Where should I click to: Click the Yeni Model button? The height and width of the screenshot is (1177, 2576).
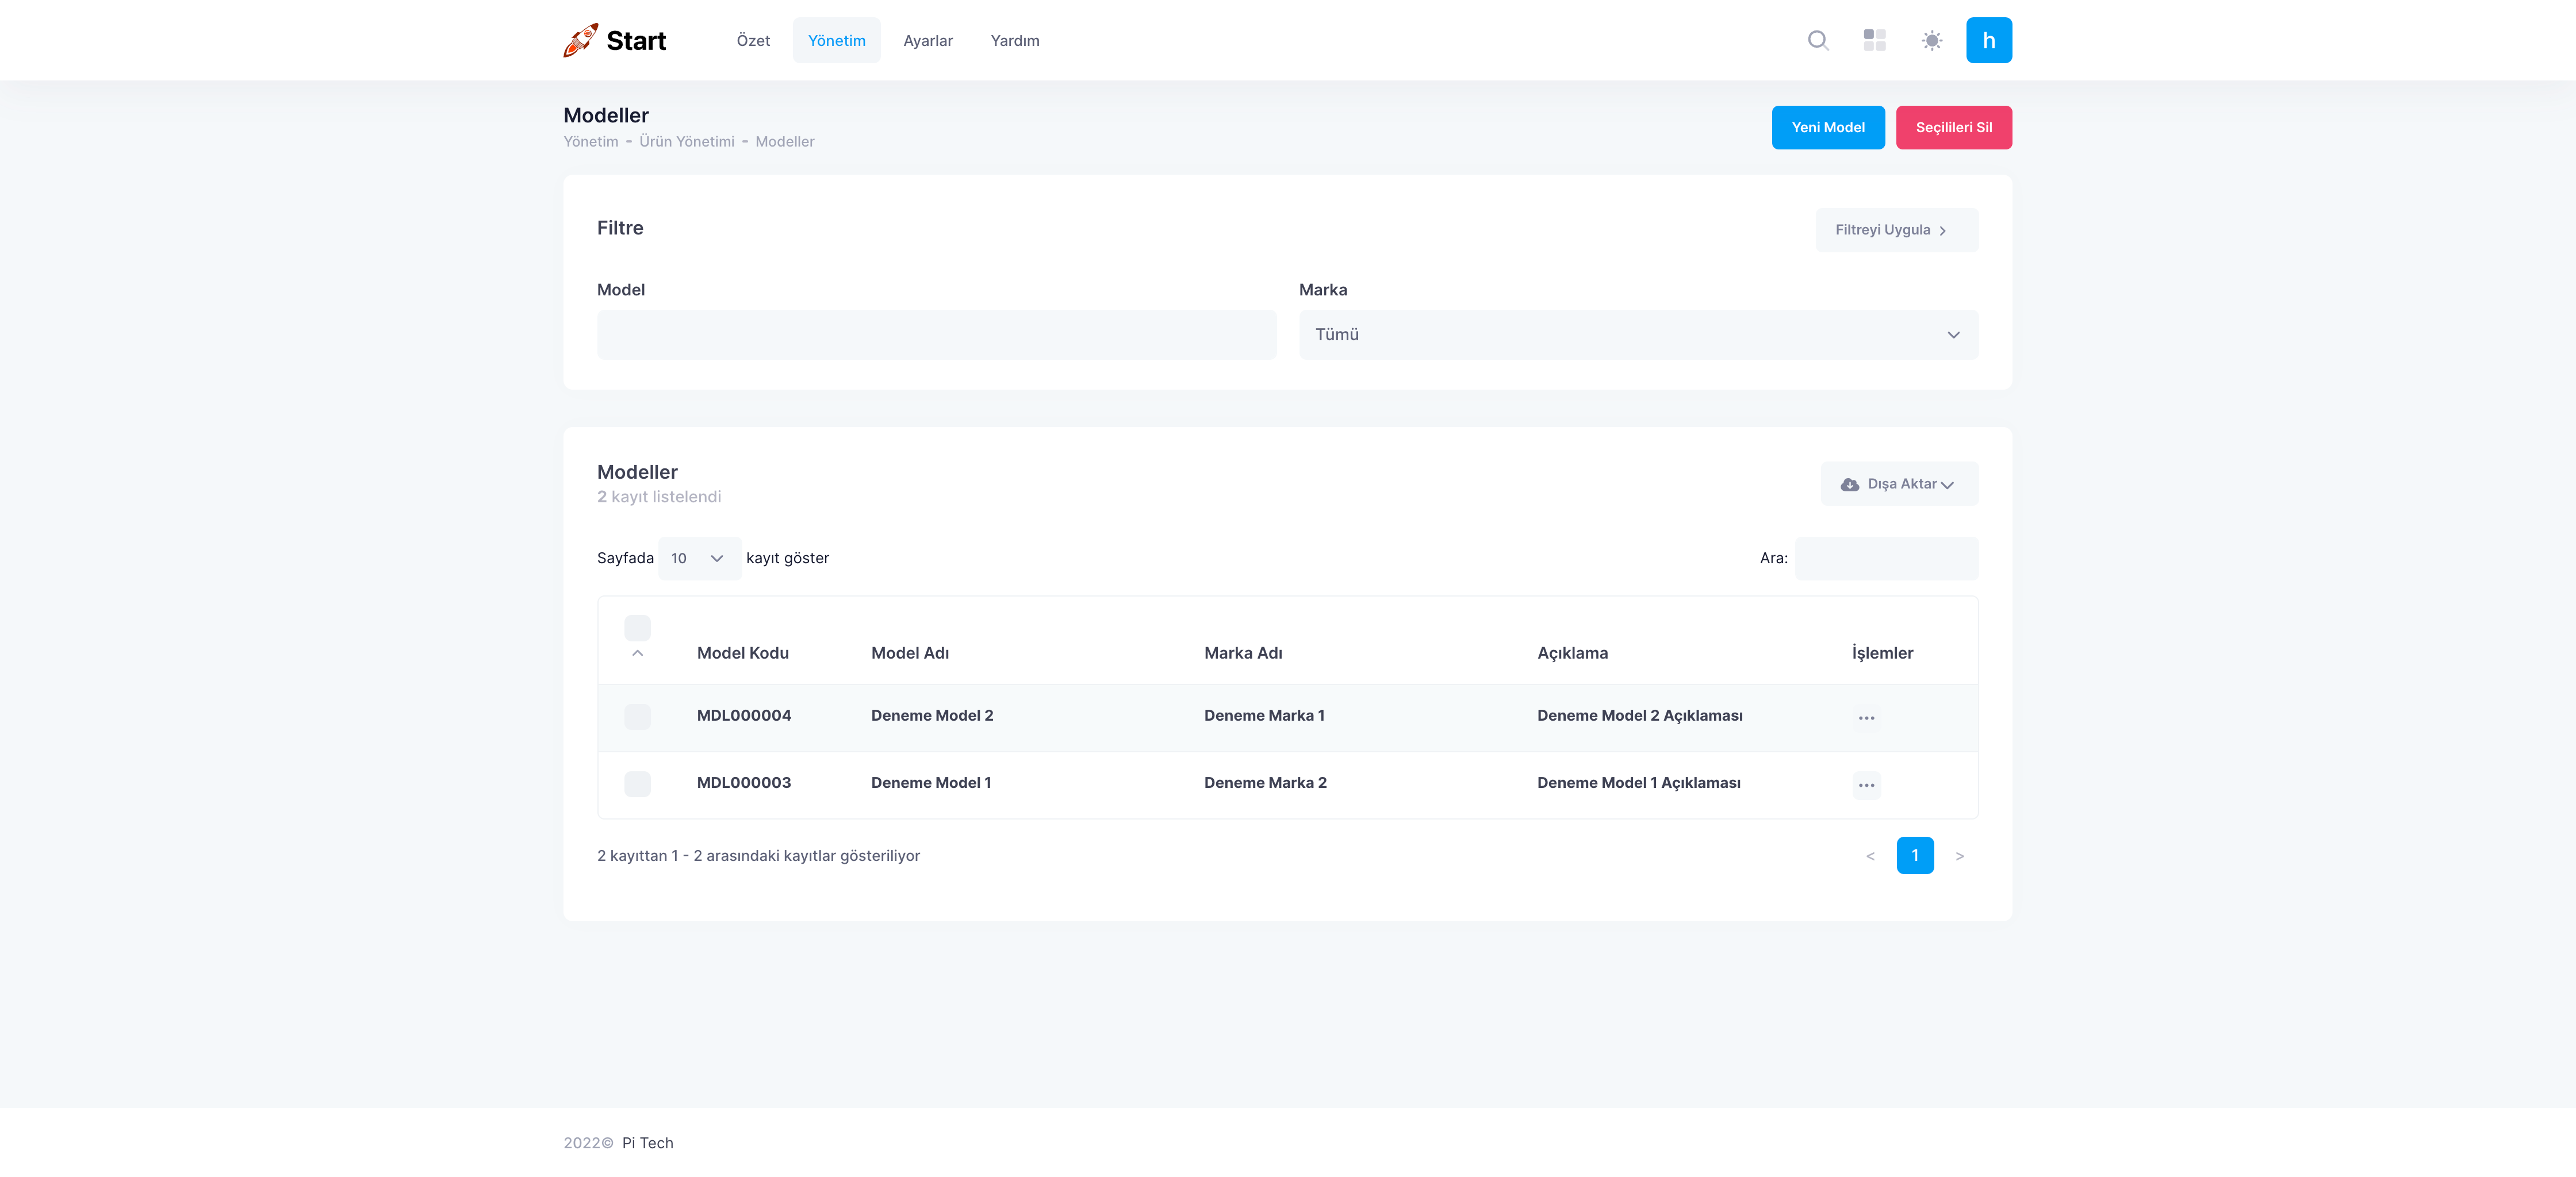point(1827,128)
